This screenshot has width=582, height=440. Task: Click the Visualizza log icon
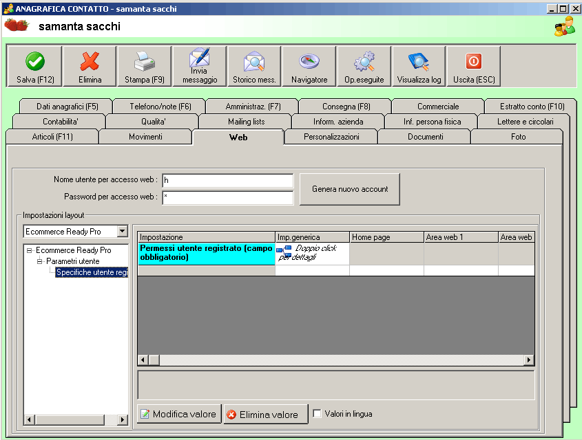coord(419,62)
